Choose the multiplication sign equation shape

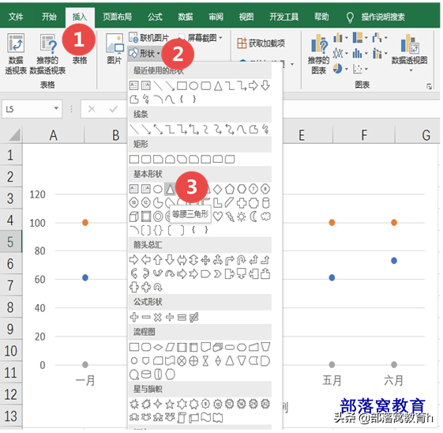pos(158,318)
